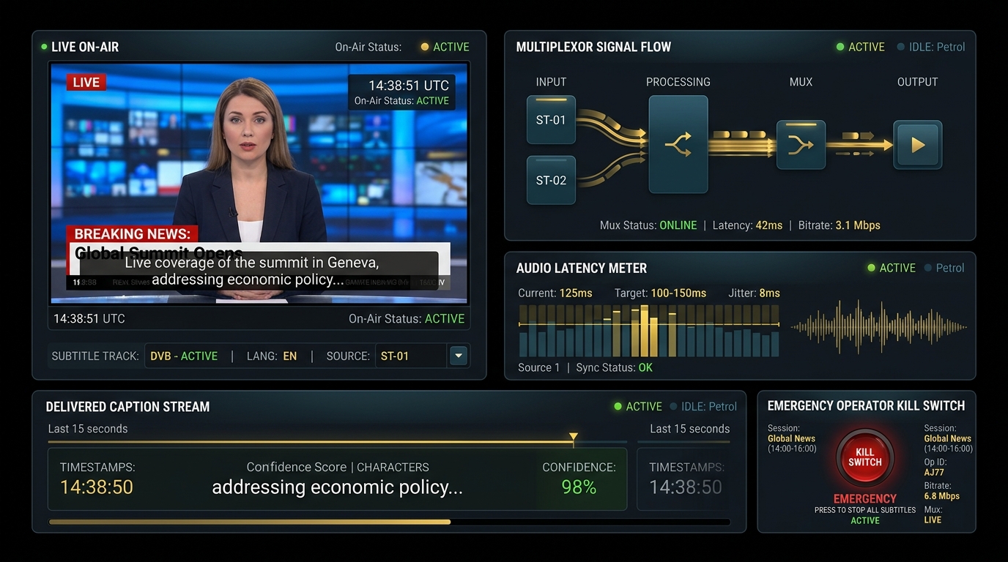Image resolution: width=1008 pixels, height=562 pixels.
Task: Click the live news video preview
Action: 259,183
